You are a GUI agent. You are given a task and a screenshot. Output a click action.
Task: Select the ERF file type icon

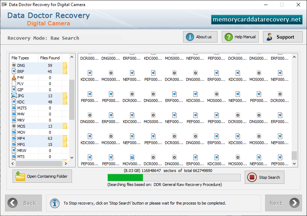(x=14, y=71)
